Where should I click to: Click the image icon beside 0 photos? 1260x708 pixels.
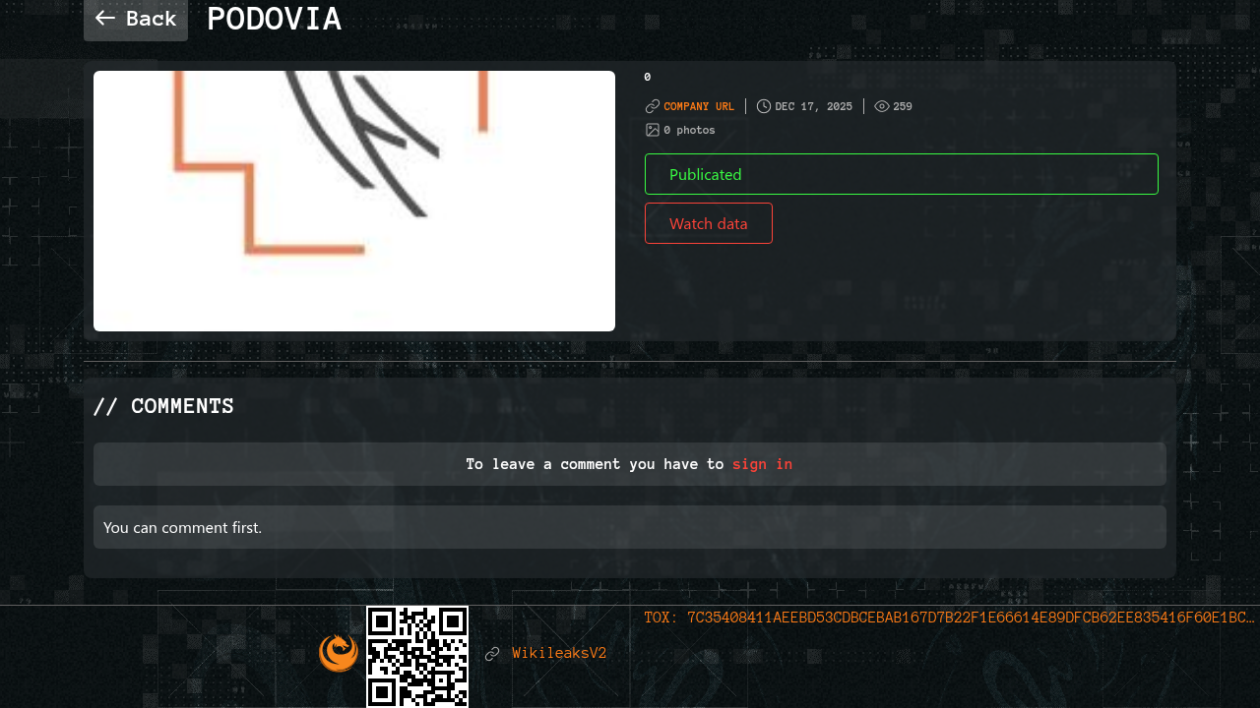(652, 130)
